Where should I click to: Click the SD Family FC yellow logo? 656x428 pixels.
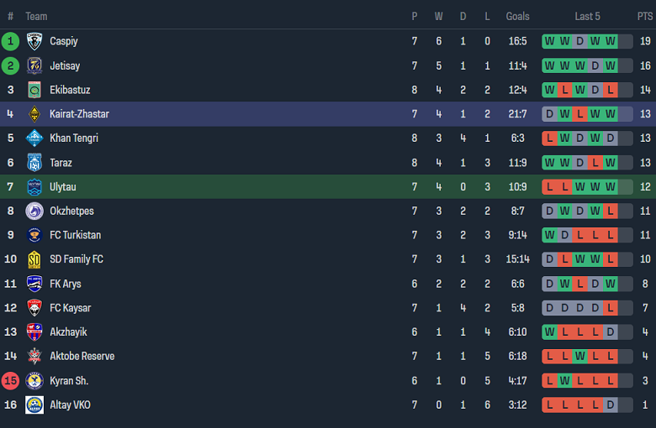(x=34, y=260)
